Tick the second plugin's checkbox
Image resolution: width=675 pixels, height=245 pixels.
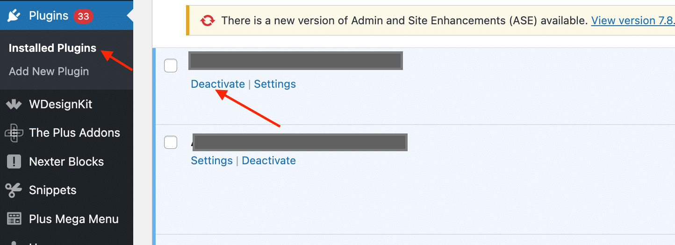(171, 142)
